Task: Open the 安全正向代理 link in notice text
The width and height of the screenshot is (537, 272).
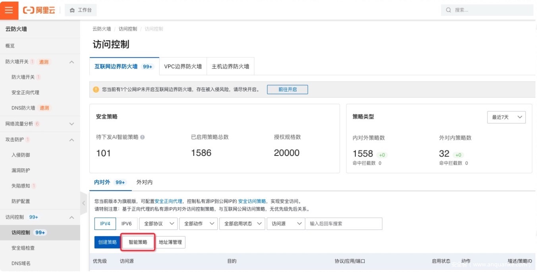Action: click(168, 201)
